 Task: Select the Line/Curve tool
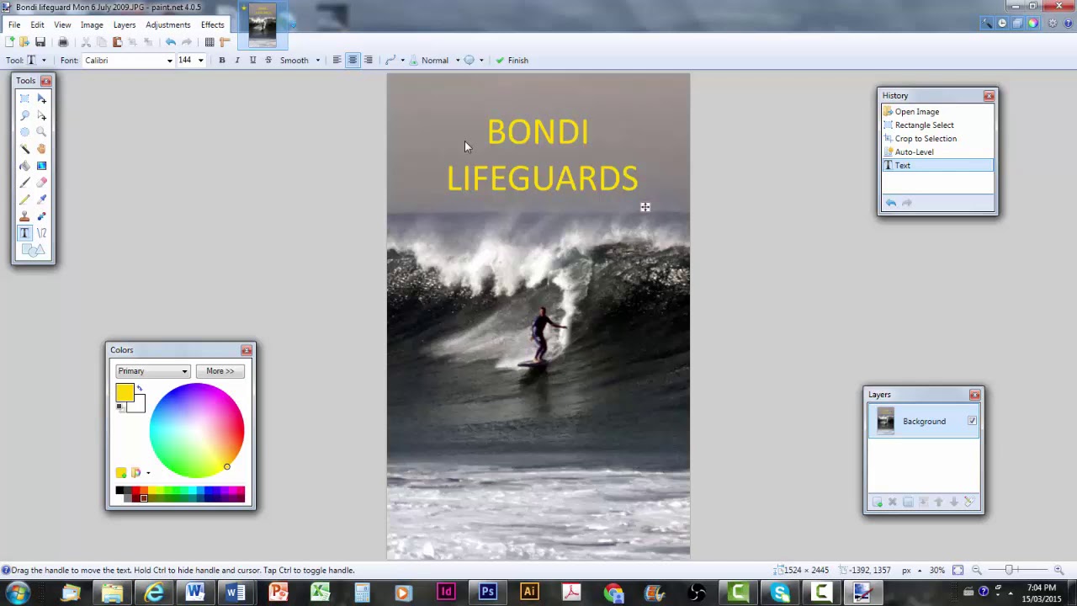[x=41, y=233]
